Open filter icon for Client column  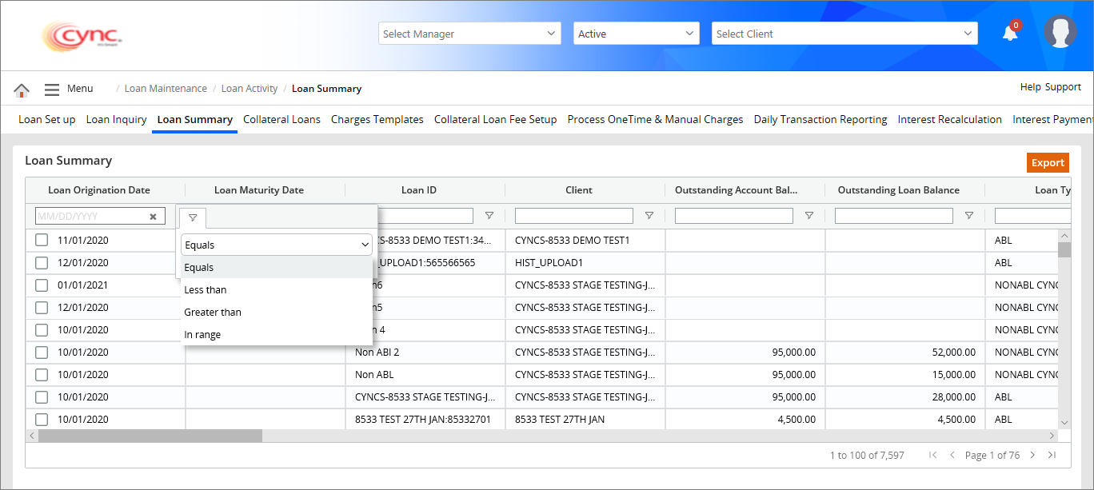pos(649,216)
